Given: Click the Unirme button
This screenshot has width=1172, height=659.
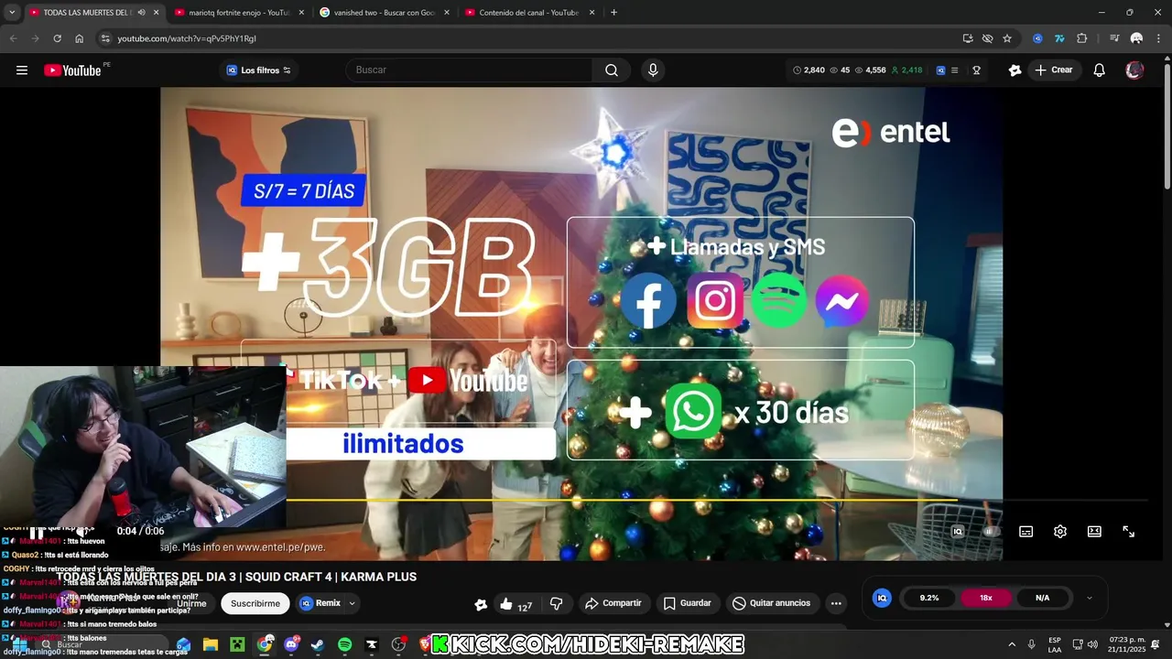Looking at the screenshot, I should 191,603.
